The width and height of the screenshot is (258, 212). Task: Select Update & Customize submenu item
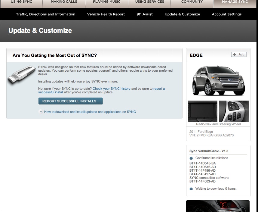[x=182, y=14]
